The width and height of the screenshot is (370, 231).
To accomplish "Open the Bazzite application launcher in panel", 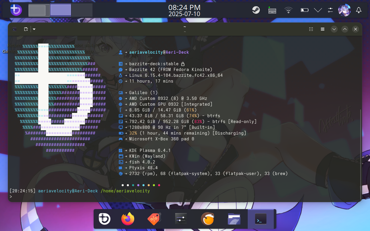I will tap(16, 10).
